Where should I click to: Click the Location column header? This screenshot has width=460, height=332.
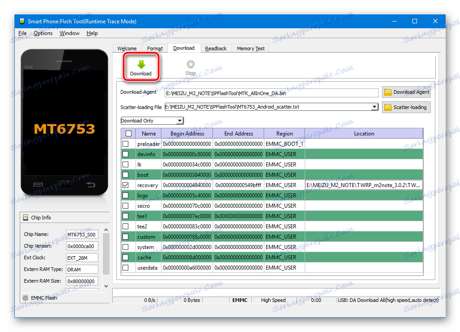coord(364,133)
